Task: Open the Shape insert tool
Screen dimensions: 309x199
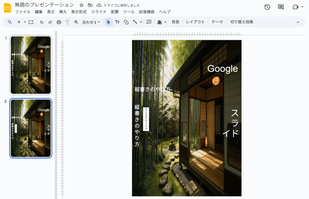Action: [126, 22]
